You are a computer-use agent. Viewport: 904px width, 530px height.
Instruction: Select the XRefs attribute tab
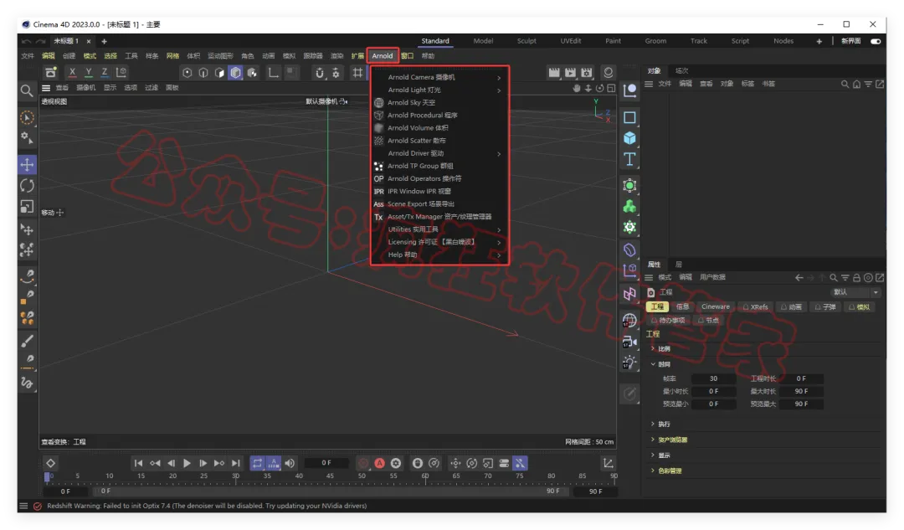tap(756, 306)
